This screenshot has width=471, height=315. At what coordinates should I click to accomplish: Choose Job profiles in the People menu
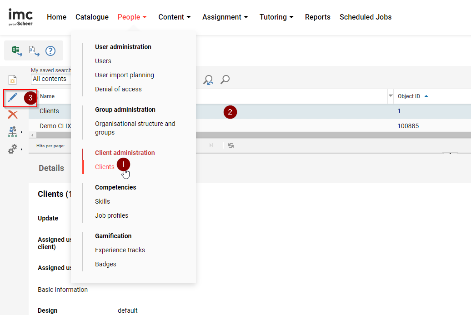point(111,215)
